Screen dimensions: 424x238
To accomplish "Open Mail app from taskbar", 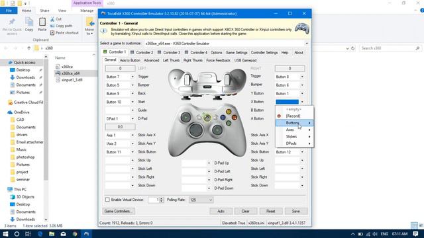I will point(64,234).
